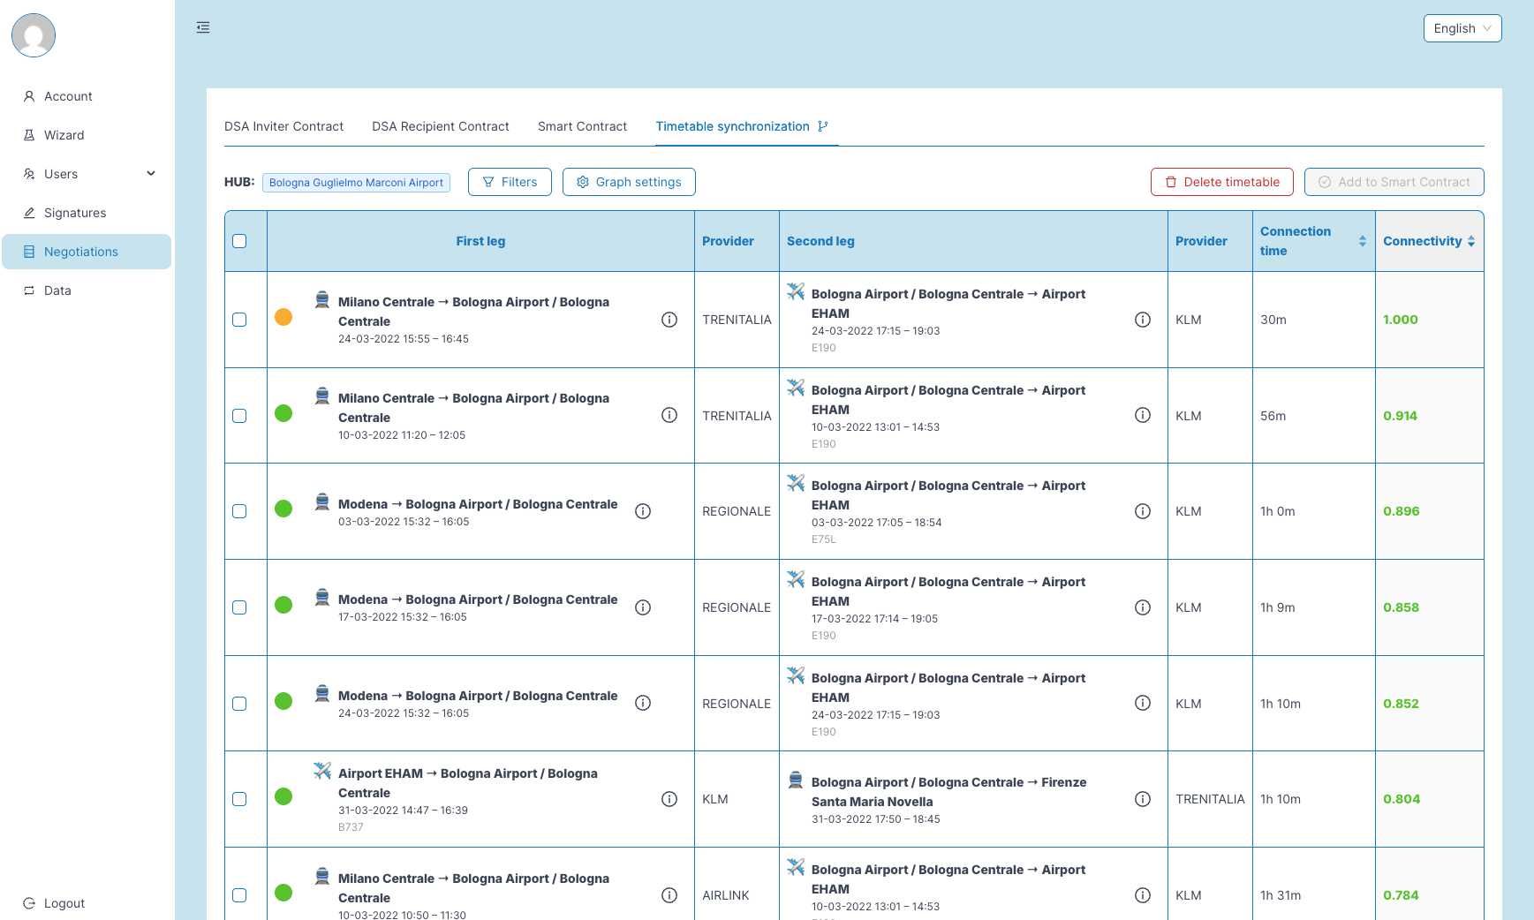This screenshot has height=920, width=1534.
Task: Open the Graph settings button
Action: click(x=629, y=182)
